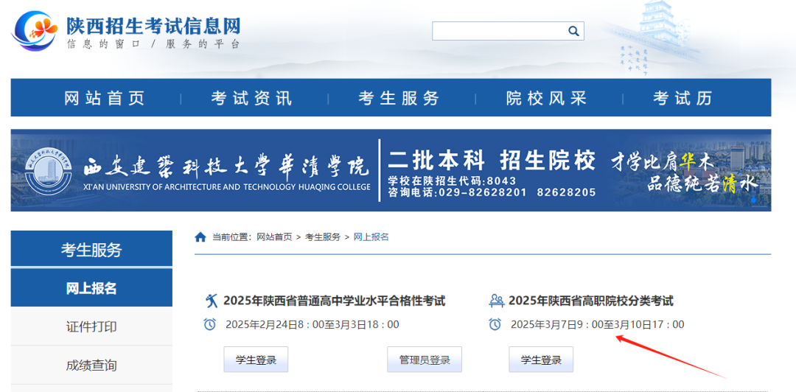Open the 考试资讯 navigation menu
Screen dimensions: 796x392
coord(252,98)
